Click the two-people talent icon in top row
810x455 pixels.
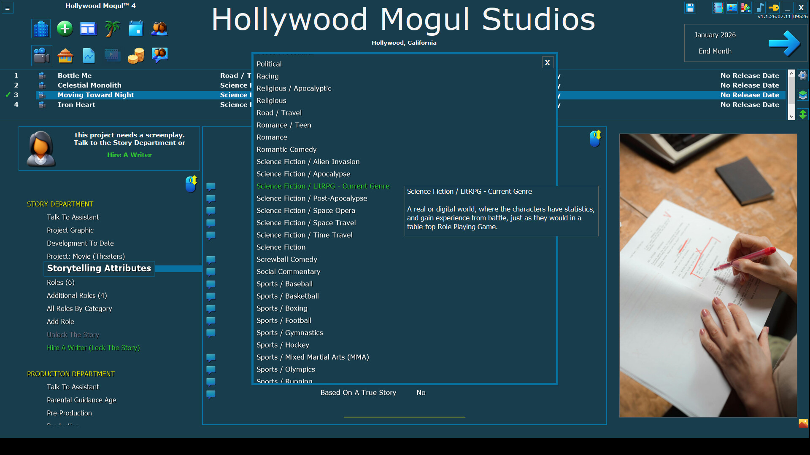(x=159, y=29)
